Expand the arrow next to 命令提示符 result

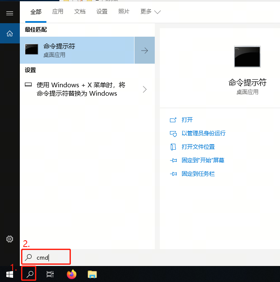pos(145,50)
